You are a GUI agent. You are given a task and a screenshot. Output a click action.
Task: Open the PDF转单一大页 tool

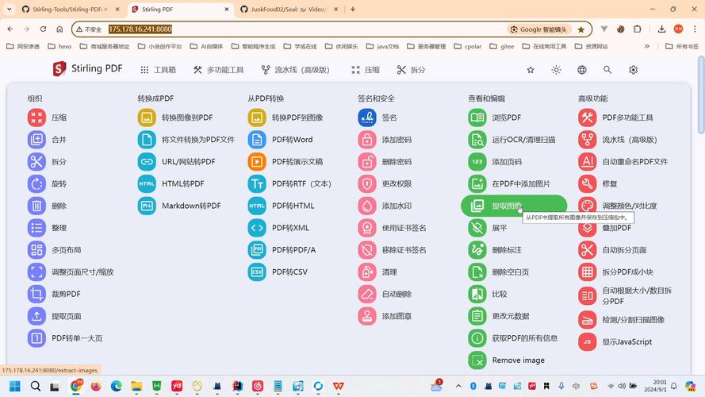[x=65, y=338]
